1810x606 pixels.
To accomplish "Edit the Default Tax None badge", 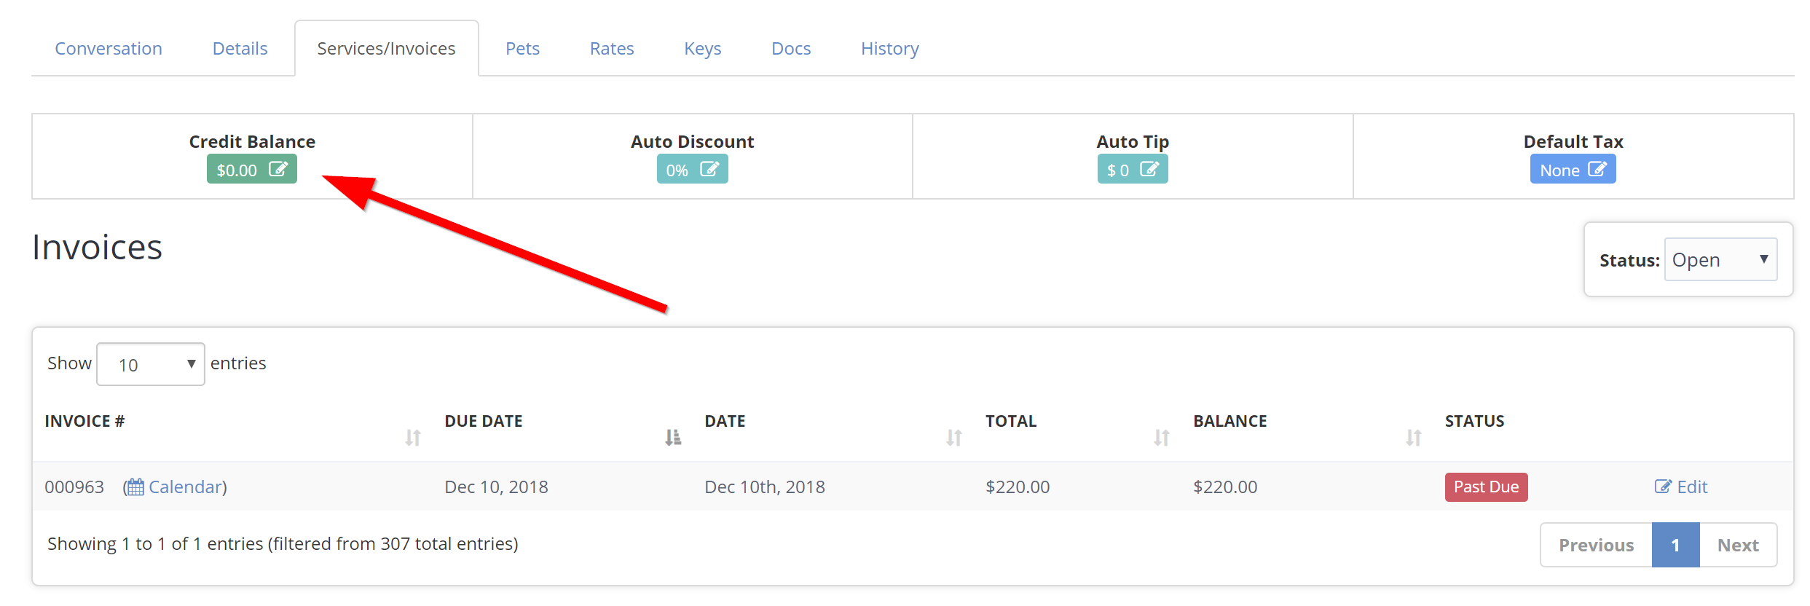I will [x=1573, y=169].
